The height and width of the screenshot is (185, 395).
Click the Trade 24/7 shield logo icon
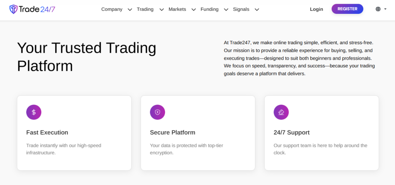(x=14, y=9)
